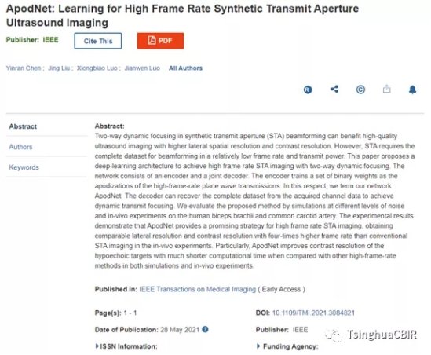Click the alerts bell icon
431x355 pixels.
pyautogui.click(x=412, y=90)
